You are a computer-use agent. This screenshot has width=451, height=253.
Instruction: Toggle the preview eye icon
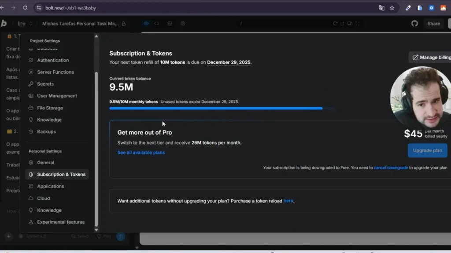[x=146, y=23]
